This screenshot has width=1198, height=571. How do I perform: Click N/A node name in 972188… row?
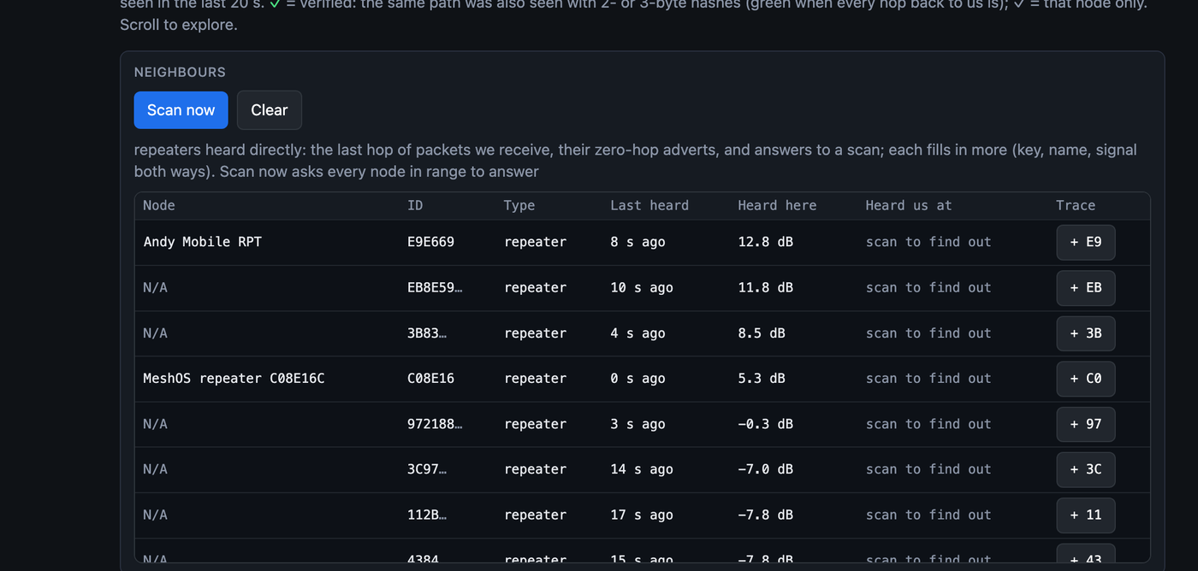(x=155, y=424)
